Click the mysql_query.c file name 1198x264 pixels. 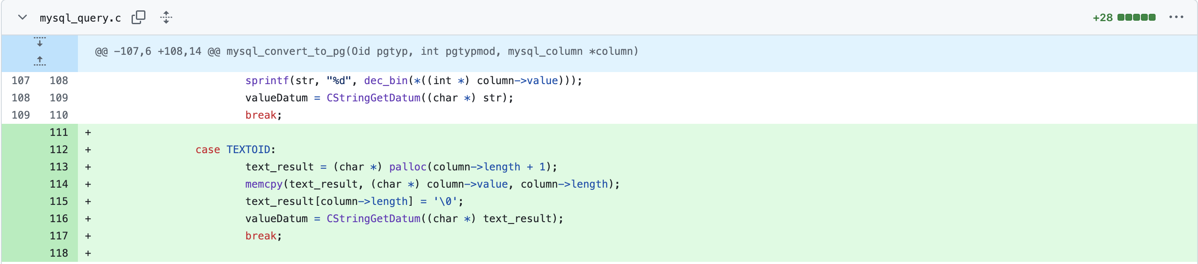point(80,18)
